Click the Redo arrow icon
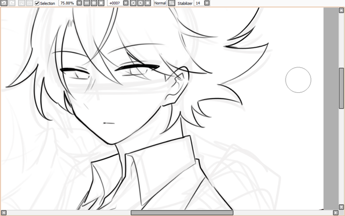Viewport: 345px width, 216px height. (12, 3)
